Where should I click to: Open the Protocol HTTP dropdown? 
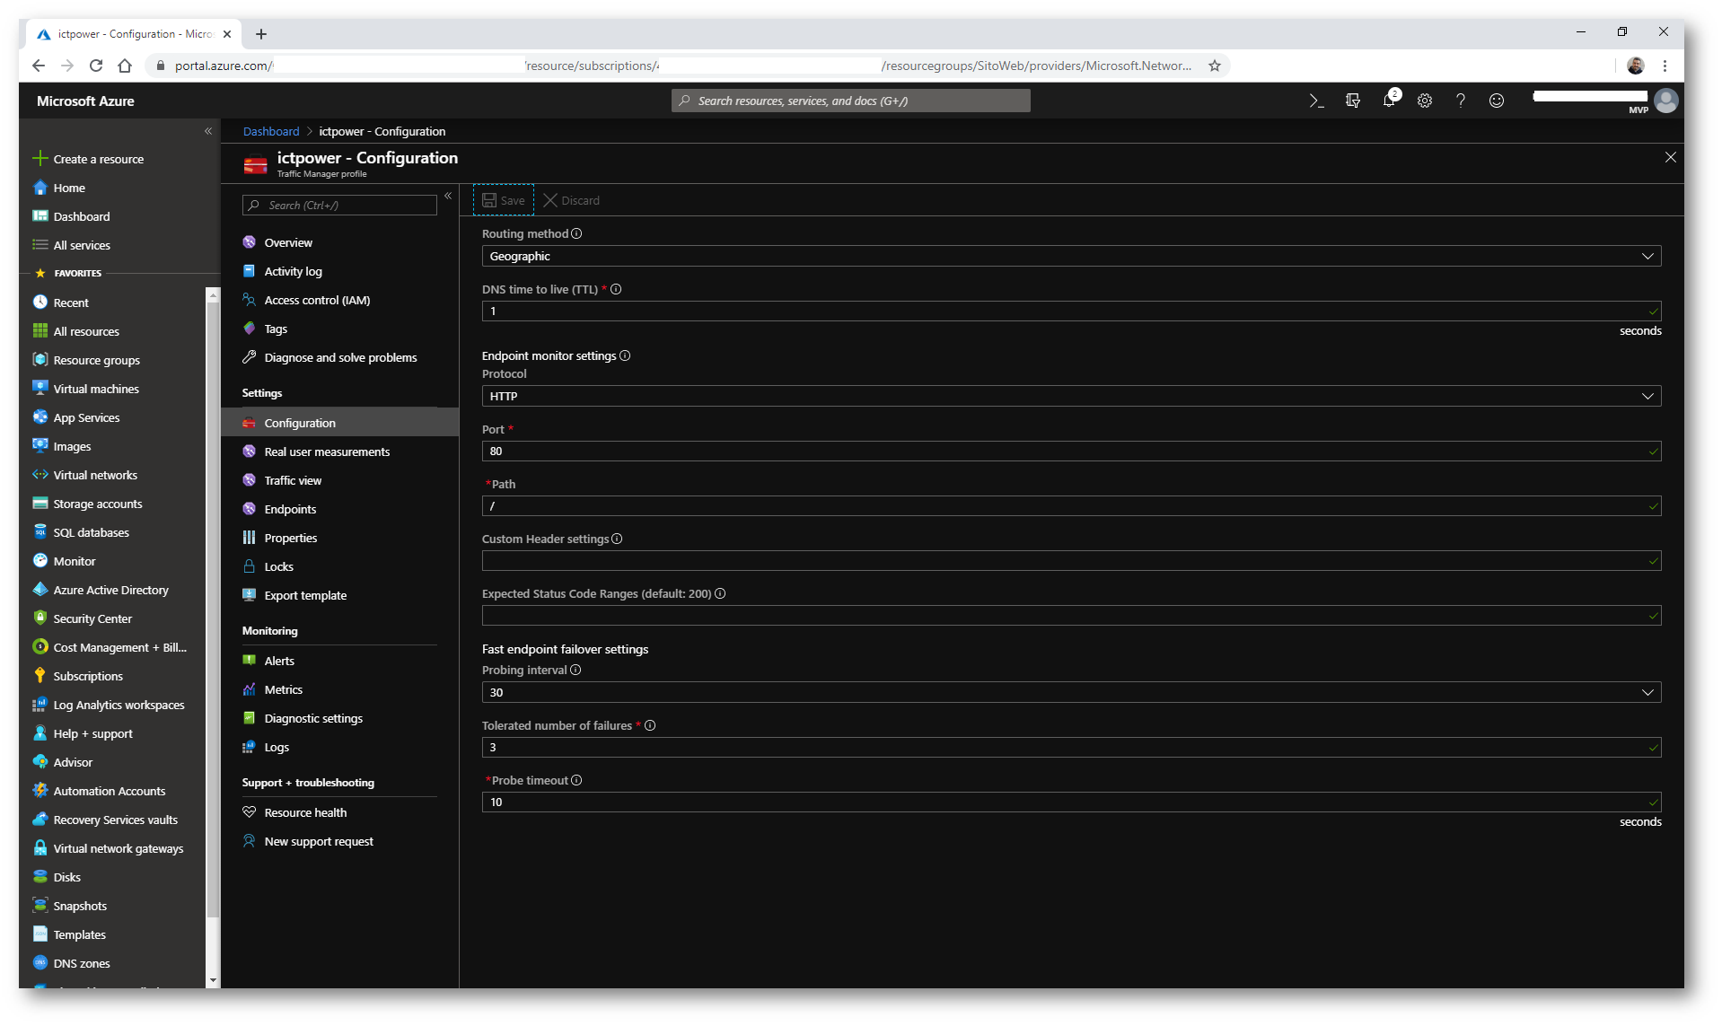coord(1070,397)
